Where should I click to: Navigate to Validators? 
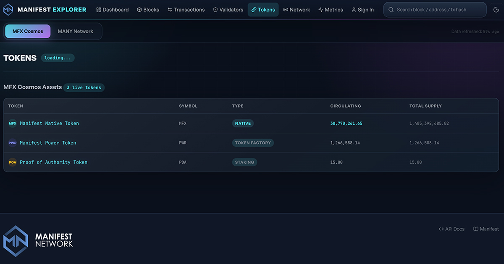click(228, 10)
